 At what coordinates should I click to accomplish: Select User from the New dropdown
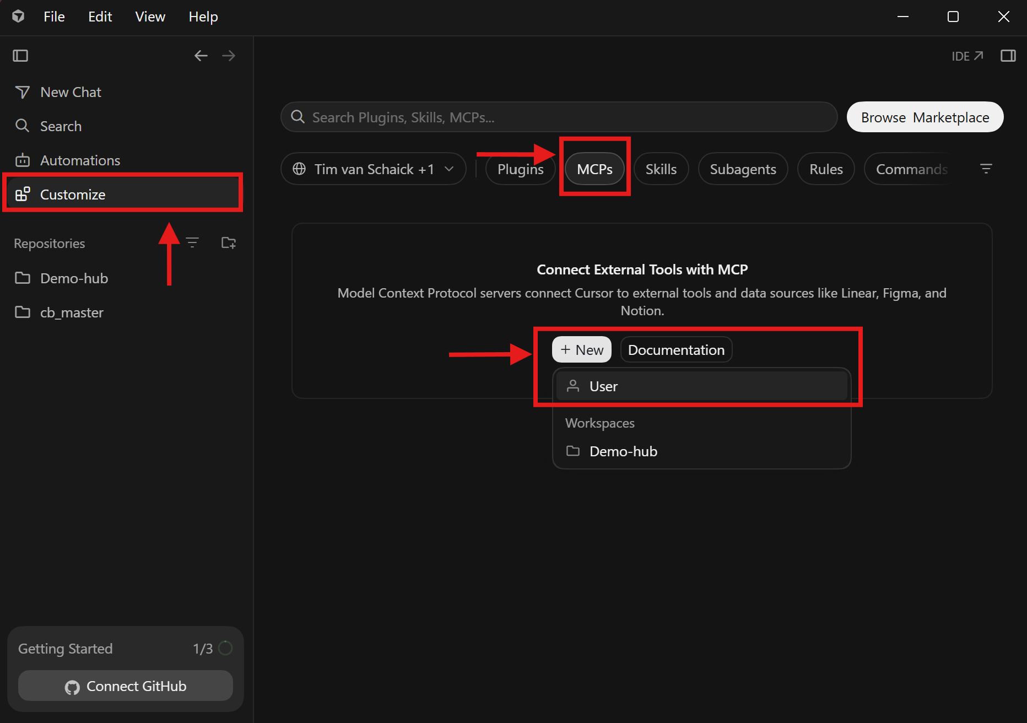click(701, 386)
